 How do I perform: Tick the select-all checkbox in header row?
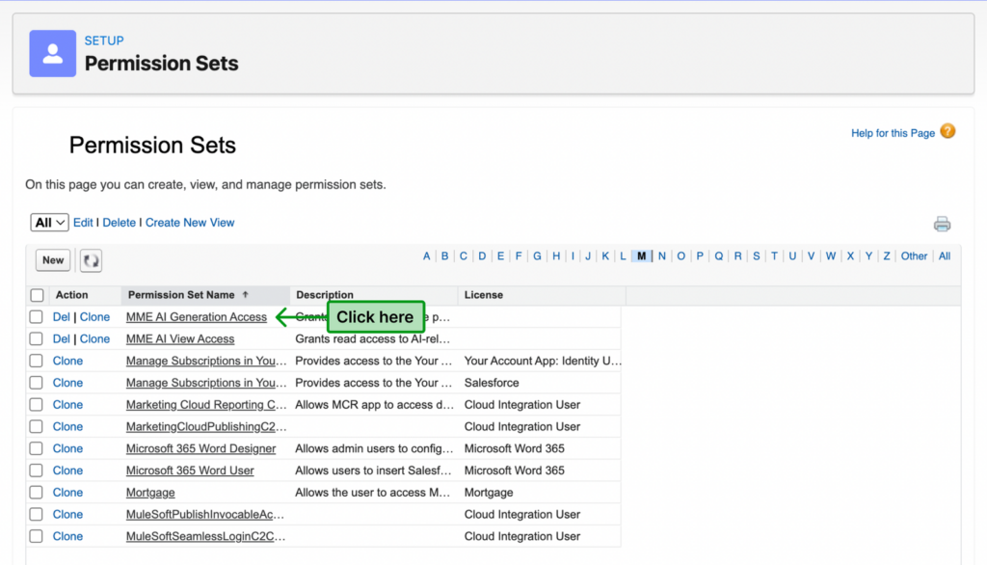click(x=38, y=295)
